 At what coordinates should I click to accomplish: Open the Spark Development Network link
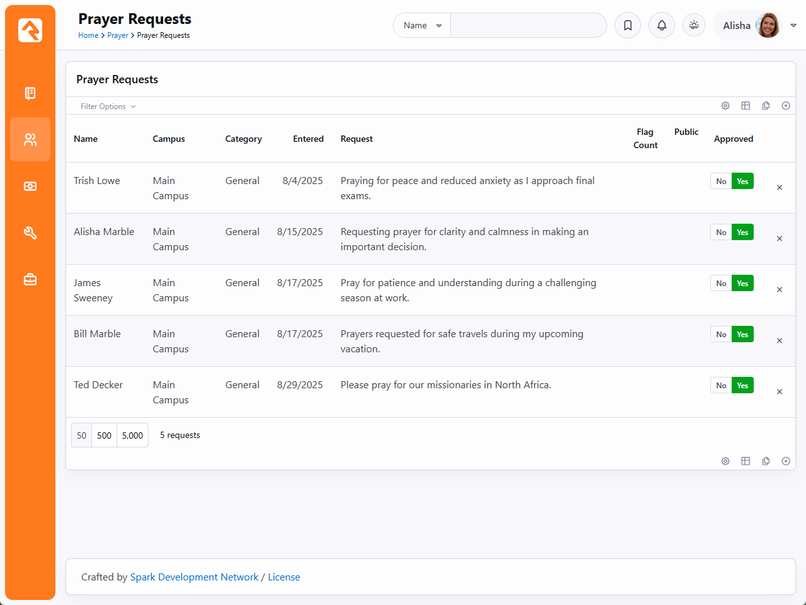pyautogui.click(x=194, y=577)
